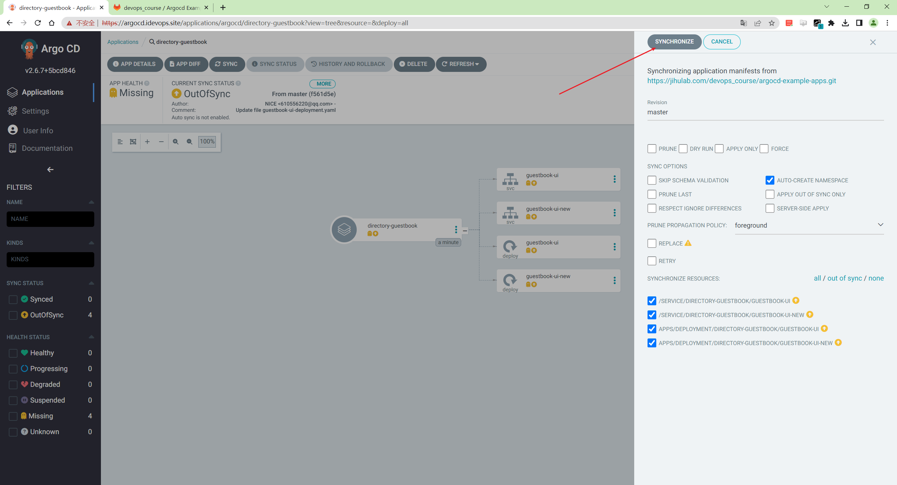
Task: Select 'none' resources link
Action: click(x=876, y=278)
